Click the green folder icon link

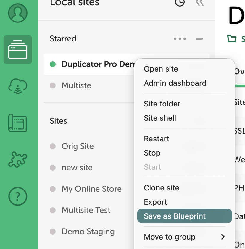[x=232, y=39]
